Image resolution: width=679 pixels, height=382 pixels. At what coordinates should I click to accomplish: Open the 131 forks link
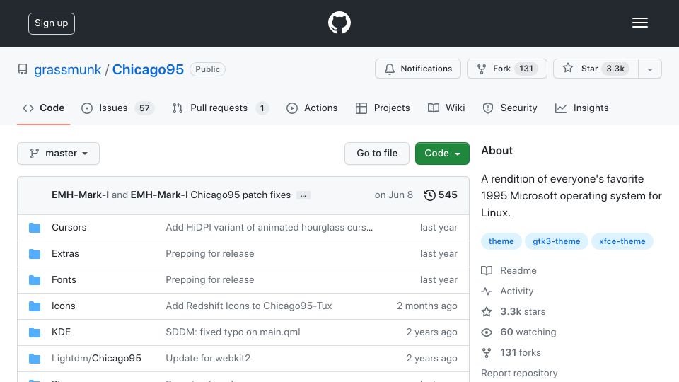click(521, 352)
